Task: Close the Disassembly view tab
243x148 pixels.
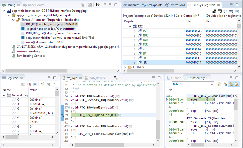Action: click(208, 78)
